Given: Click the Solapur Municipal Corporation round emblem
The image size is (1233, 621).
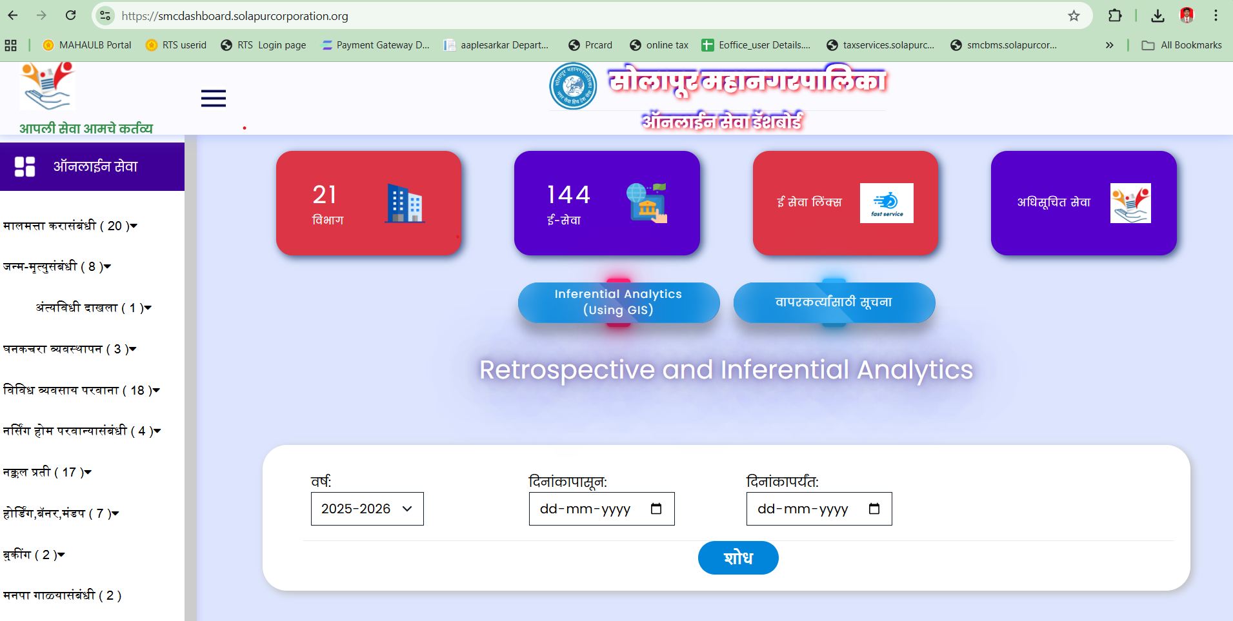Looking at the screenshot, I should [573, 86].
